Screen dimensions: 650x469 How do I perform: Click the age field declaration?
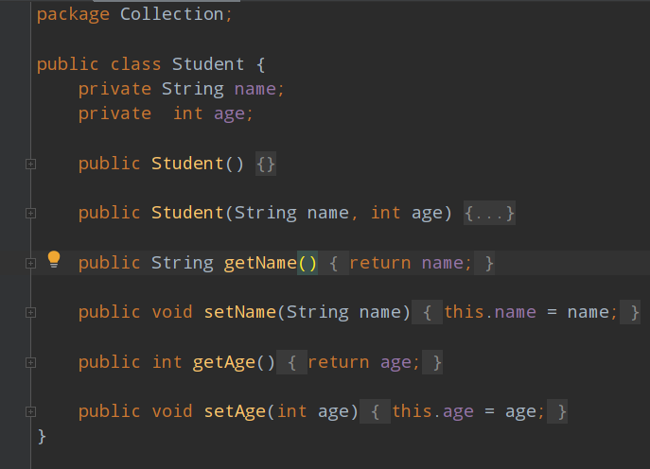(234, 113)
